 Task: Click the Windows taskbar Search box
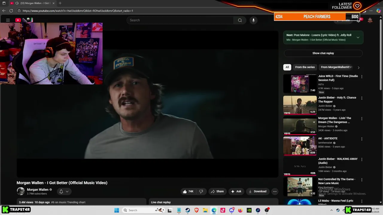click(143, 210)
